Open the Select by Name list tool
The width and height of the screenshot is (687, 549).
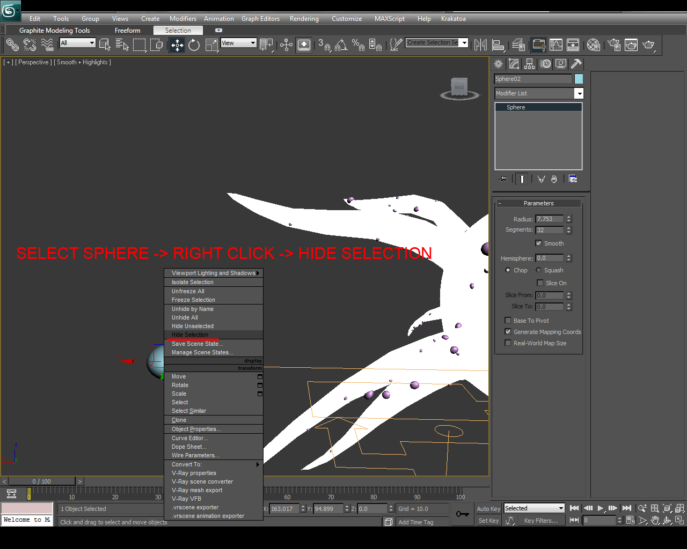coord(122,44)
